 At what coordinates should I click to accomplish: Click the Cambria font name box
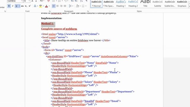click(x=14, y=1)
